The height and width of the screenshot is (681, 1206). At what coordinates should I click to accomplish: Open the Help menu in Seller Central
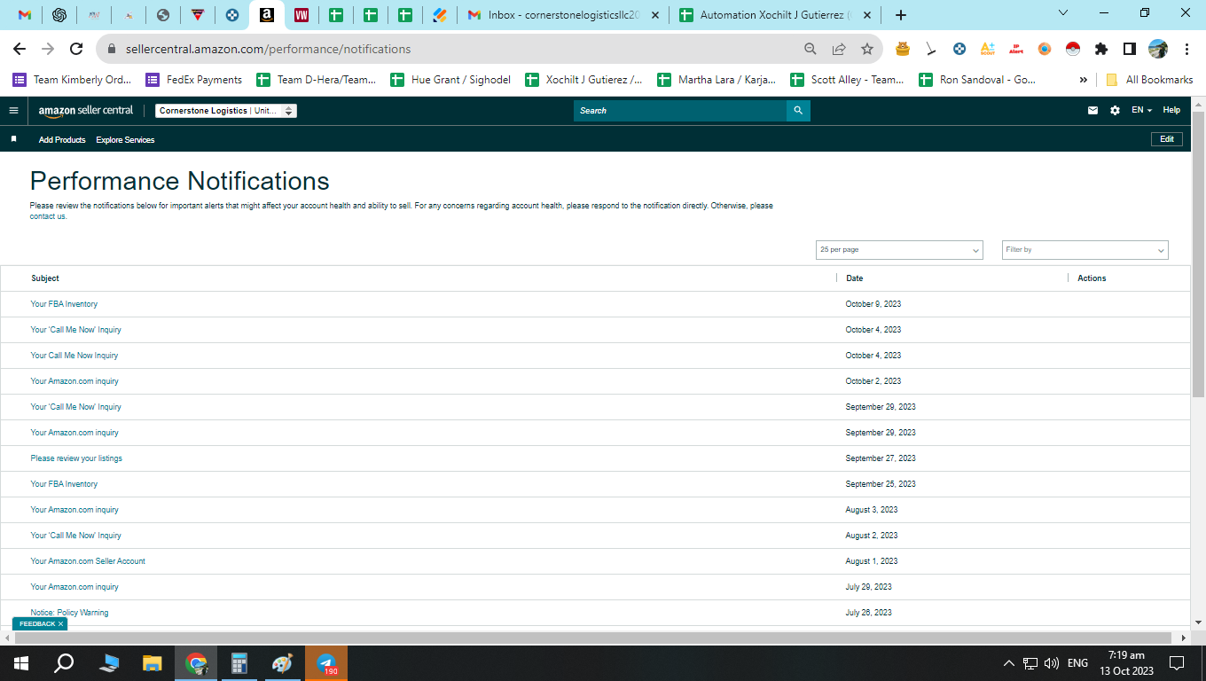pos(1171,111)
